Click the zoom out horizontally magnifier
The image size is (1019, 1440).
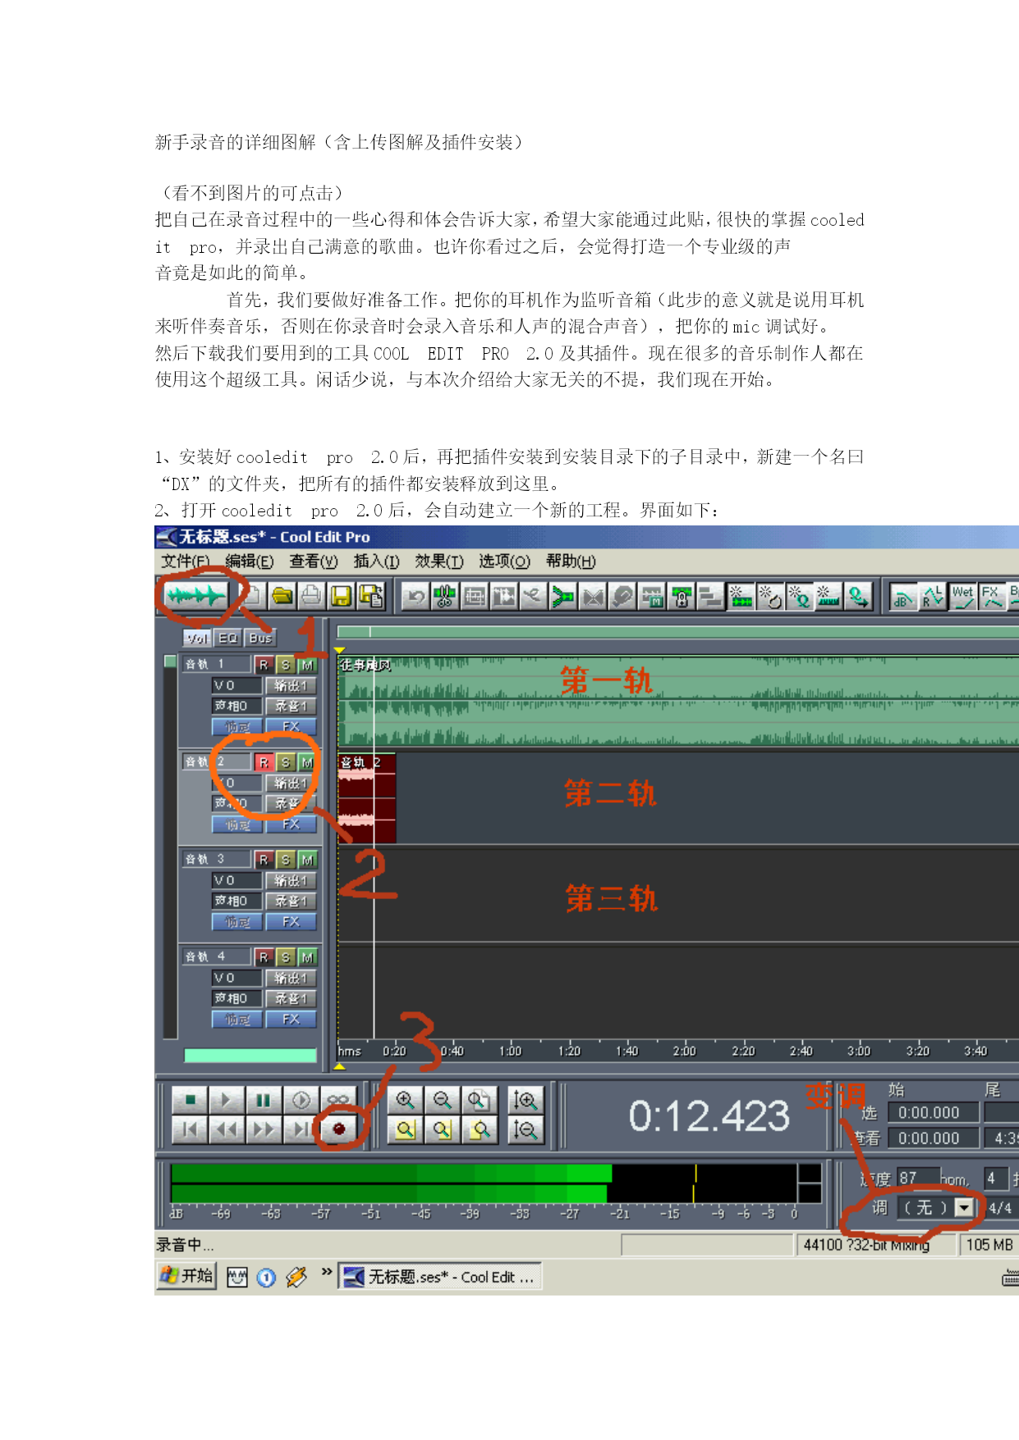tap(443, 1100)
